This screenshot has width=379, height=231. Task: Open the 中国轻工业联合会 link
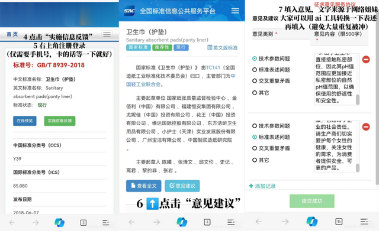pos(143,84)
